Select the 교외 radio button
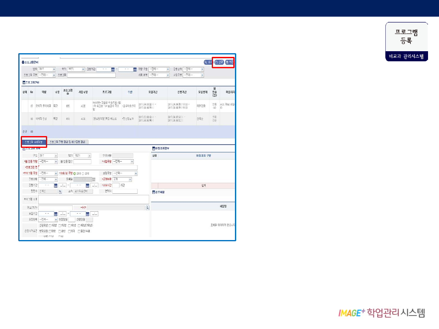439x329 pixels. (x=83, y=173)
